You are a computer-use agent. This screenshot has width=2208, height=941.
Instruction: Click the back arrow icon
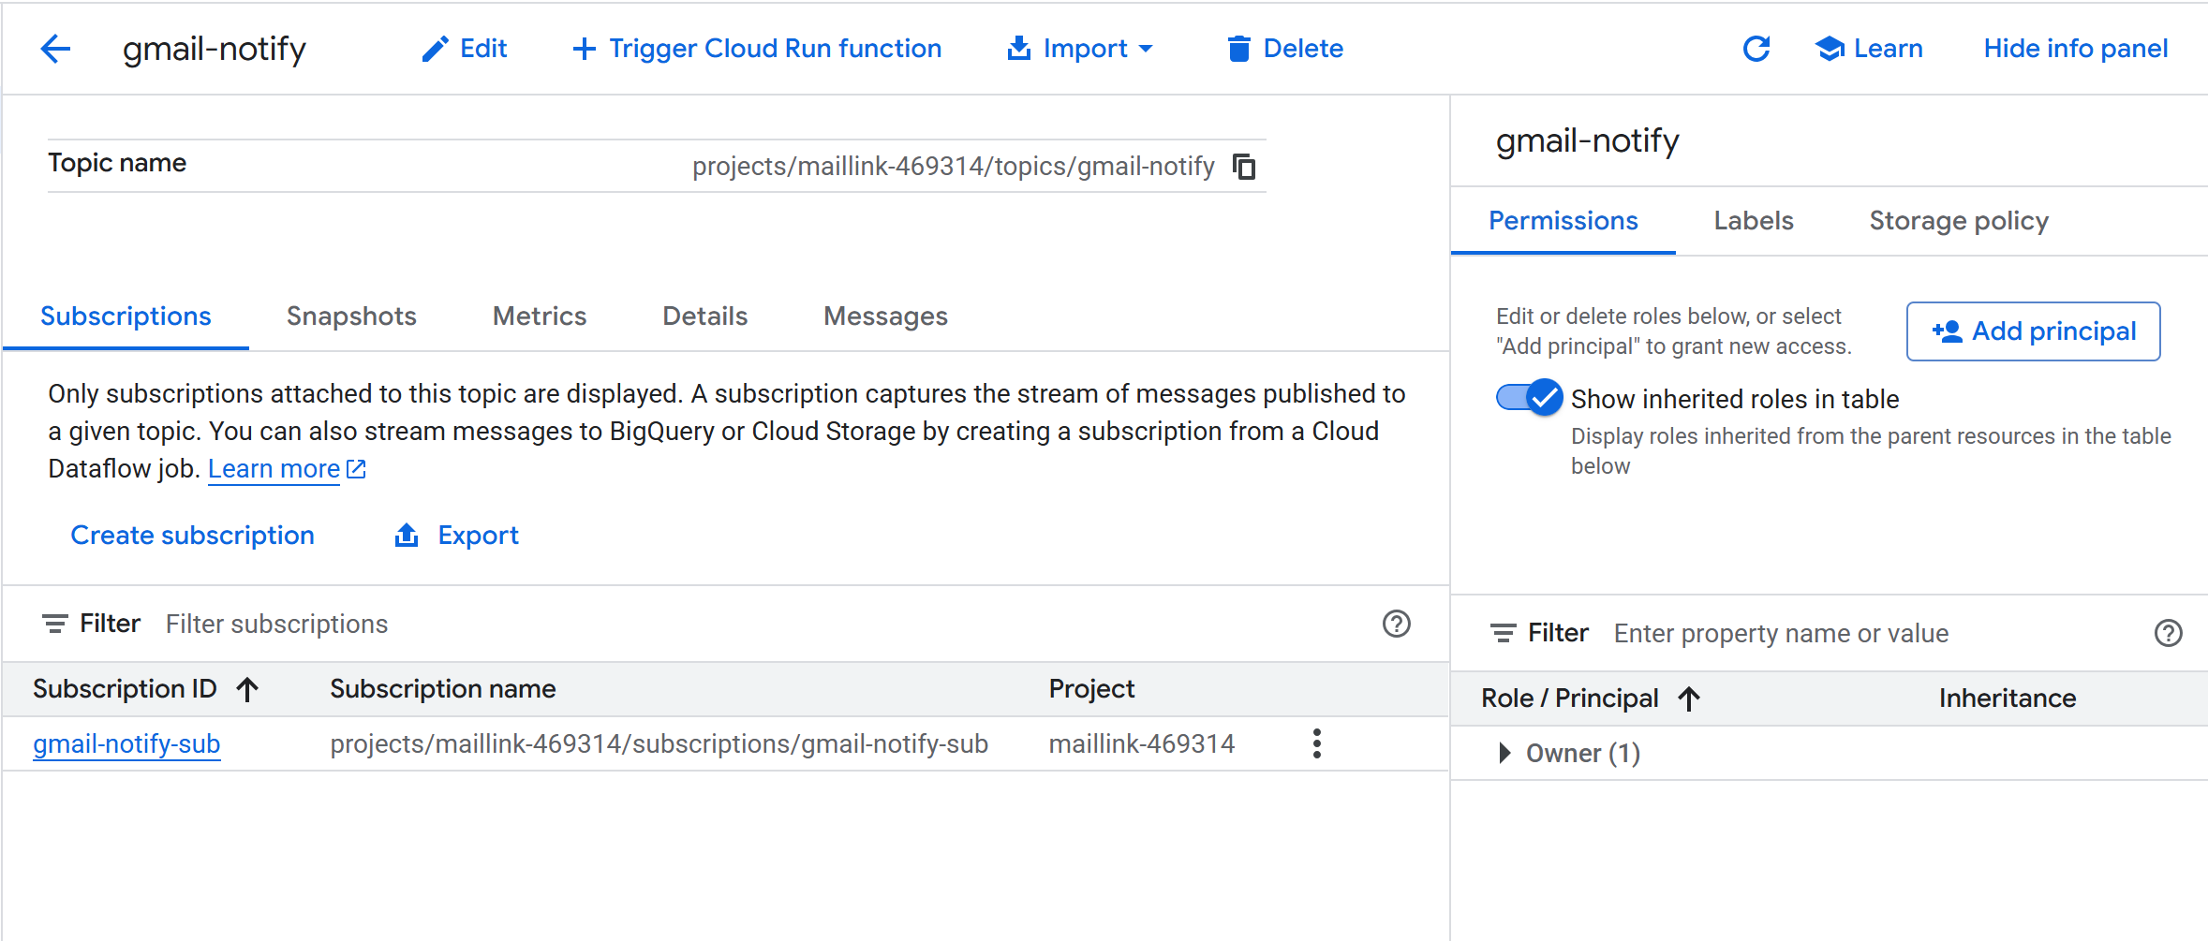pyautogui.click(x=55, y=49)
